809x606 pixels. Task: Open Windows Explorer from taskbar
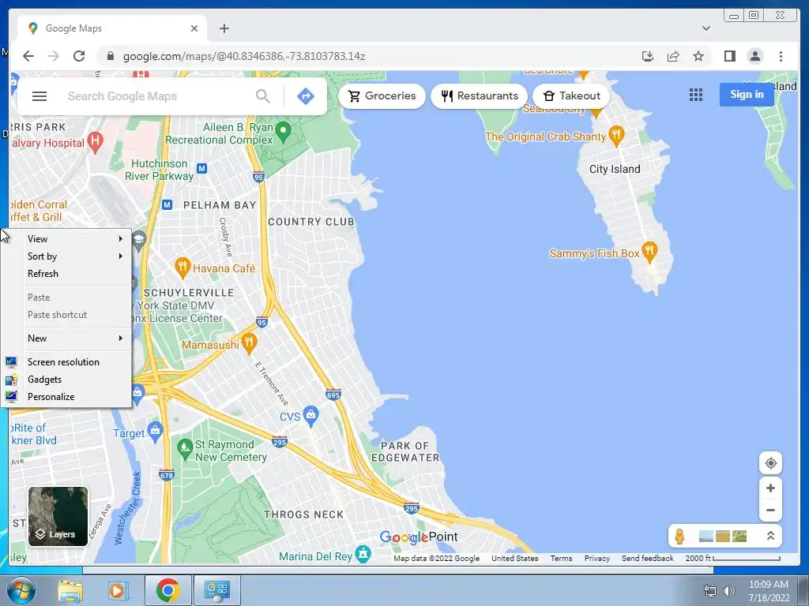pos(70,590)
